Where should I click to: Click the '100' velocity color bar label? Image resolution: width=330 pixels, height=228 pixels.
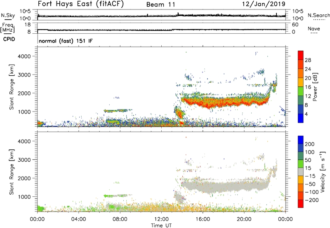tap(310, 152)
